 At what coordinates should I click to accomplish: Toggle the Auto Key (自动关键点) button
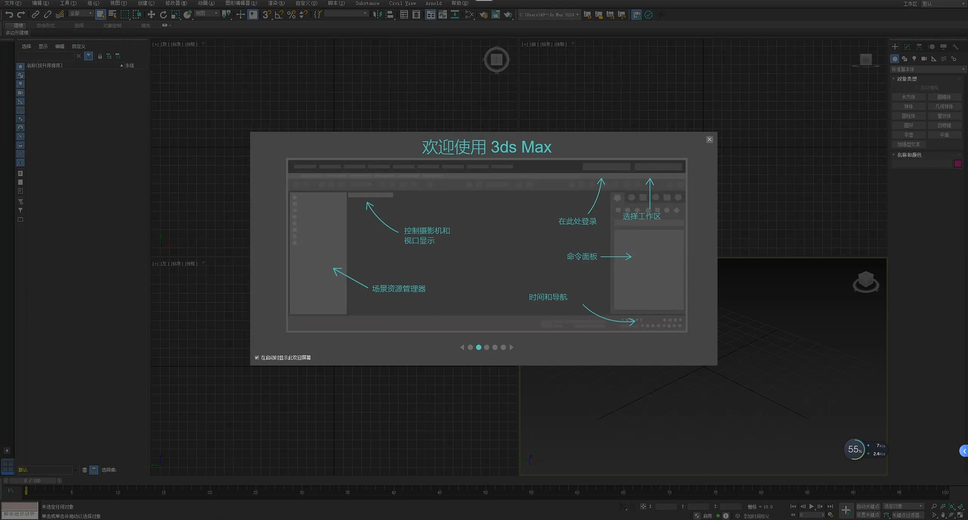coord(867,506)
